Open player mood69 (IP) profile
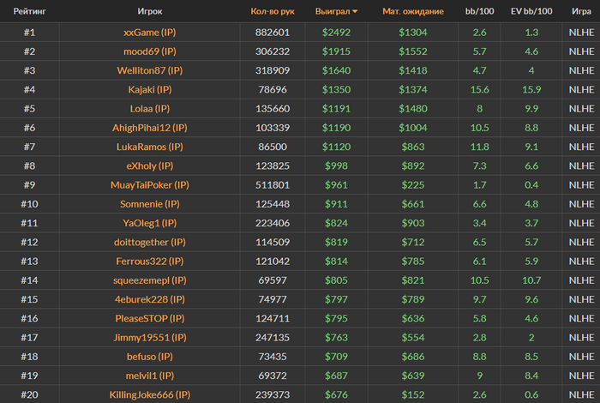The height and width of the screenshot is (403, 600). pos(149,51)
